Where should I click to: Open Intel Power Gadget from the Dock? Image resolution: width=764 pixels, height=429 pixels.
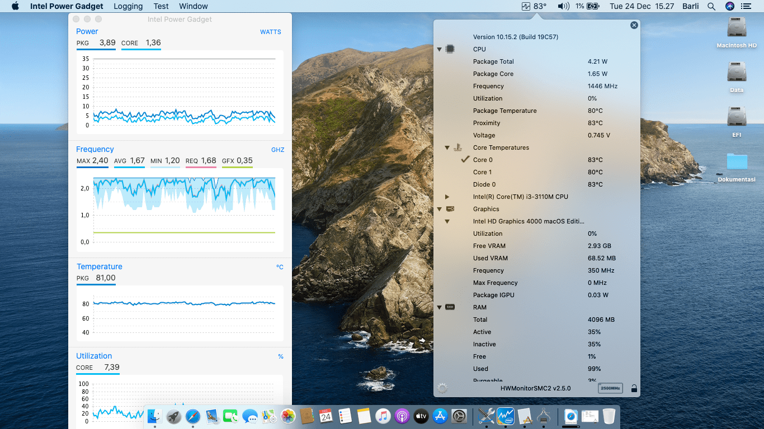click(x=506, y=416)
